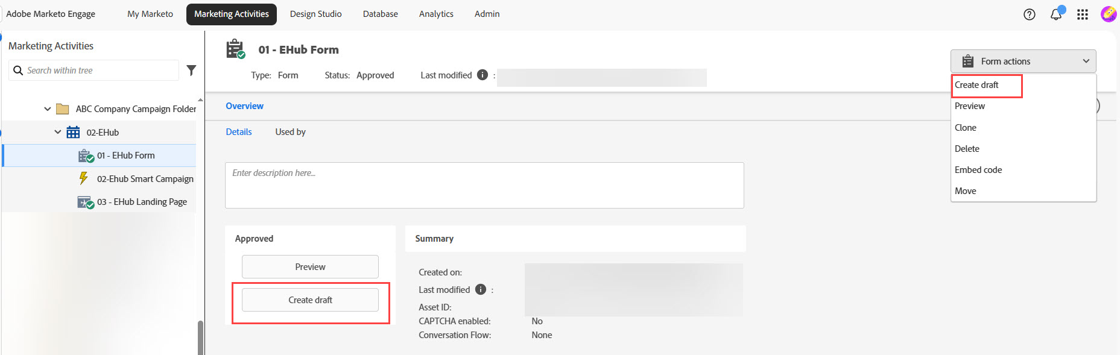Screen dimensions: 1120x355
Task: Open the notifications bell icon
Action: click(1056, 14)
